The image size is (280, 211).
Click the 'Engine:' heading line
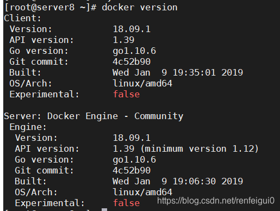point(28,127)
